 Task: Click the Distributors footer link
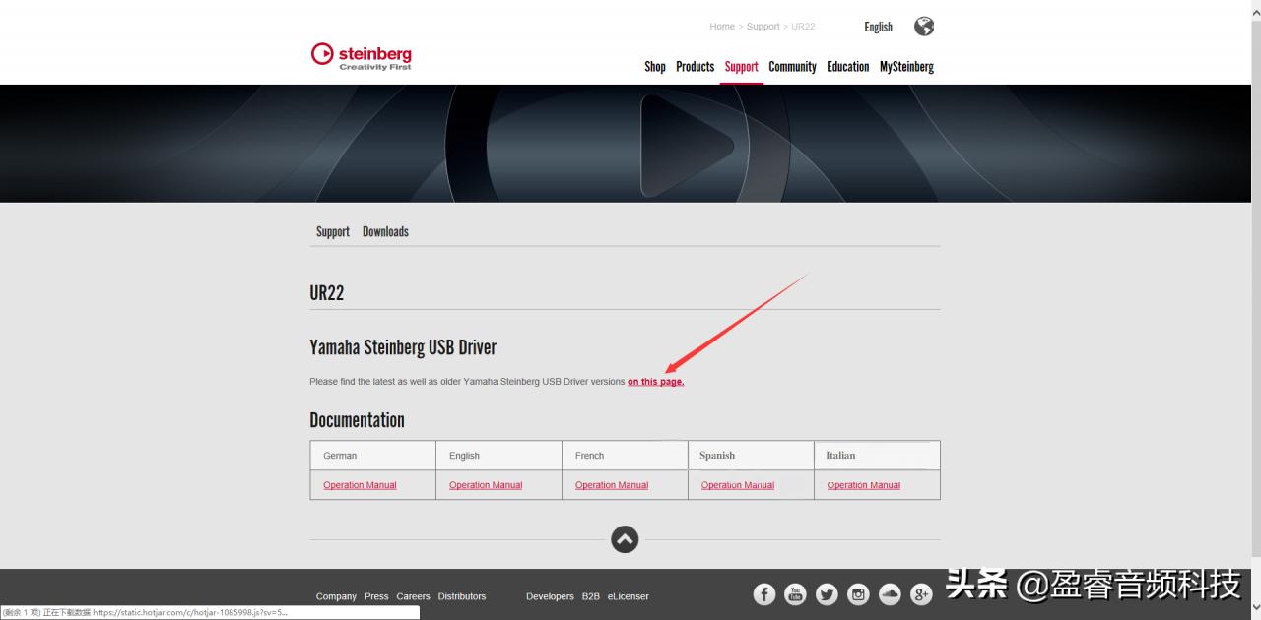(x=462, y=596)
